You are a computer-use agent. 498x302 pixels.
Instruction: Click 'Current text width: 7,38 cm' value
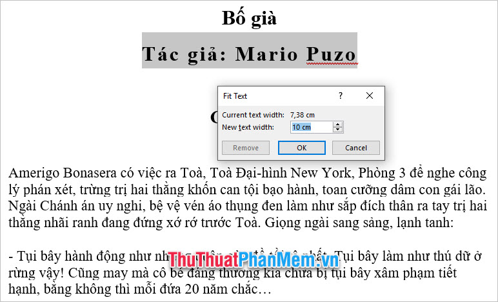pyautogui.click(x=303, y=115)
